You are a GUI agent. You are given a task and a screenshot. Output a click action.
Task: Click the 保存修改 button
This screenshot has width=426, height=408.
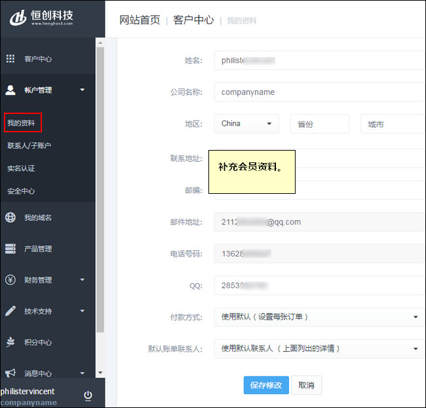point(265,385)
